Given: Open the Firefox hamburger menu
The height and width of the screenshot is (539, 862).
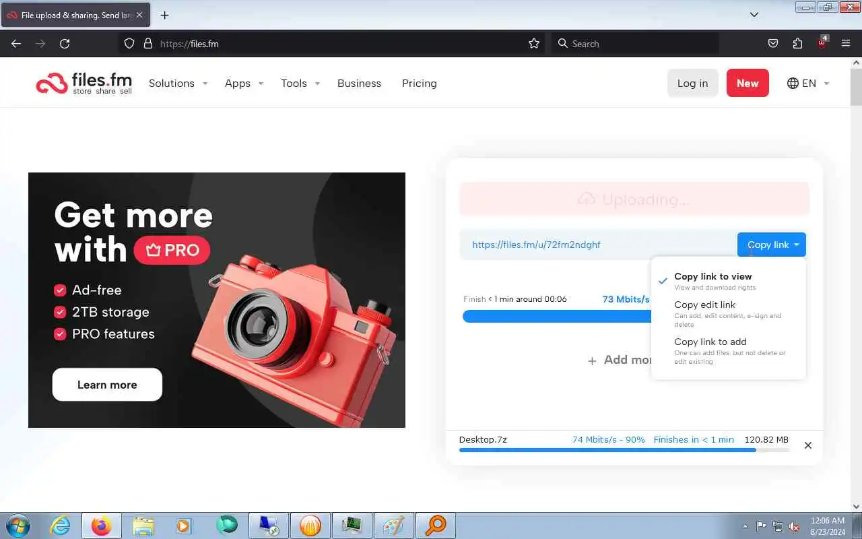Looking at the screenshot, I should (846, 43).
